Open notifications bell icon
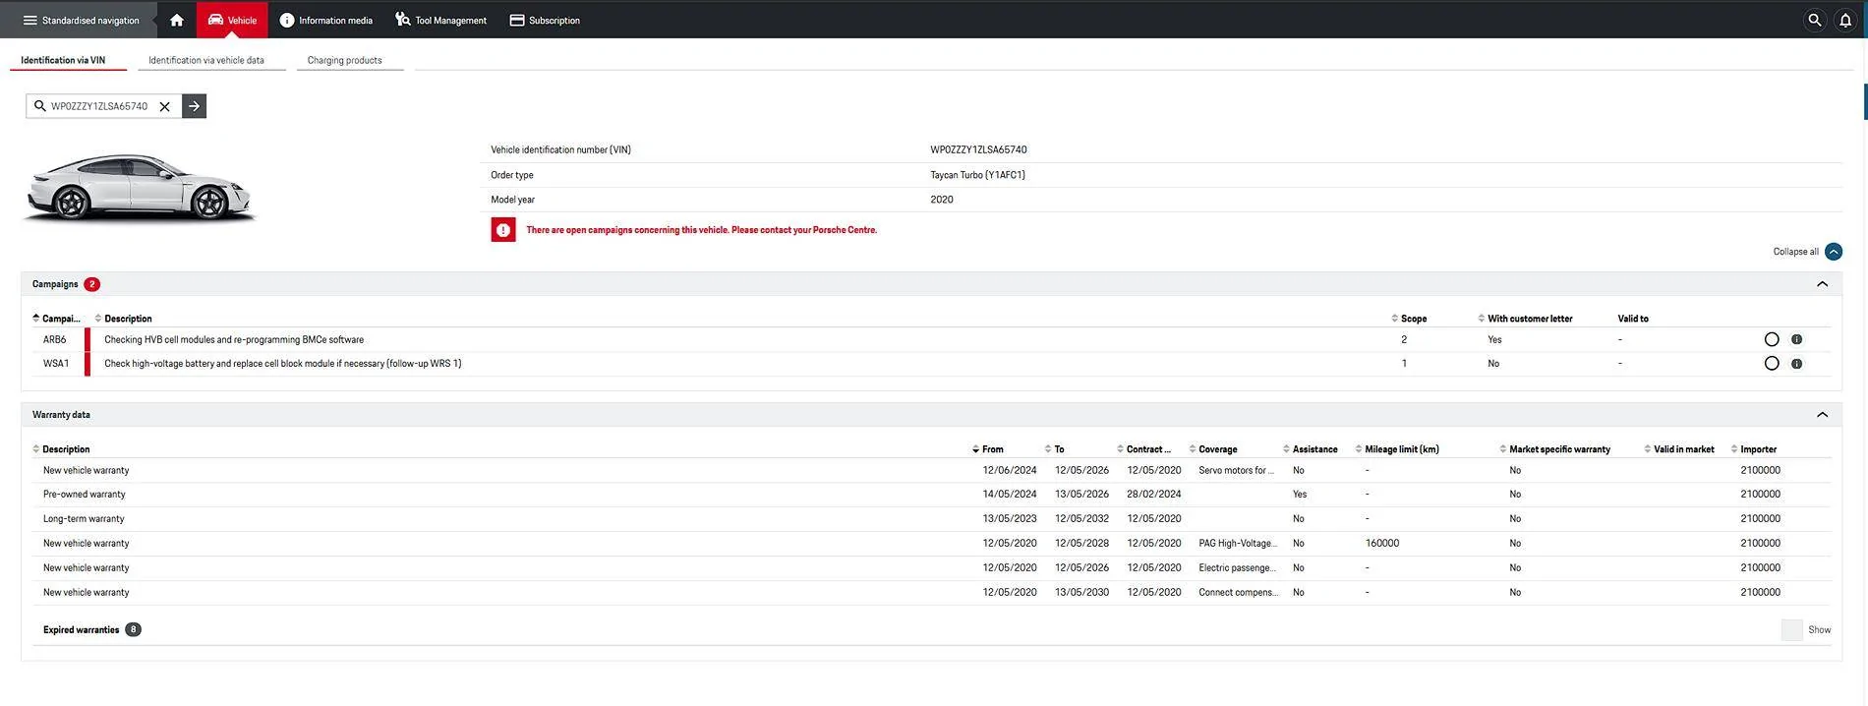The height and width of the screenshot is (706, 1868). (x=1845, y=20)
